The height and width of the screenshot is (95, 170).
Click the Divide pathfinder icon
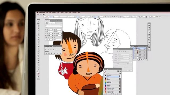[x=46, y=53]
